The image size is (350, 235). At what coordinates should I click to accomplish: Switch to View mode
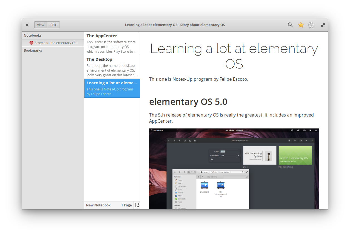(41, 25)
